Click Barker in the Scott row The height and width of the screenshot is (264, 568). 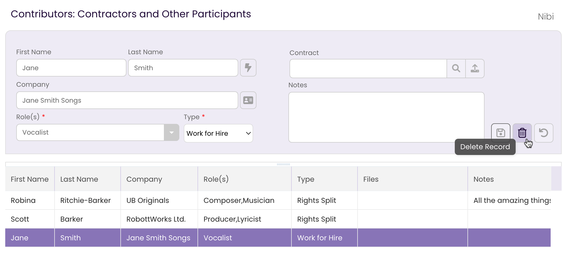[88, 219]
